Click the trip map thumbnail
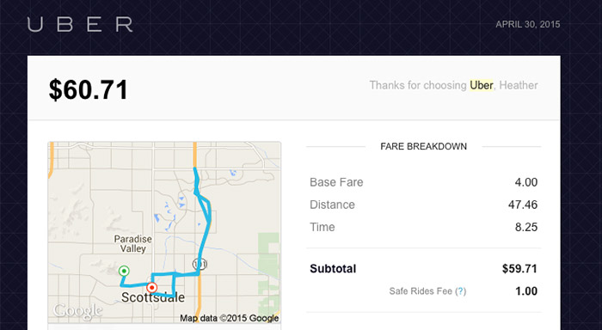Viewport: 602px width, 330px height. (x=164, y=233)
